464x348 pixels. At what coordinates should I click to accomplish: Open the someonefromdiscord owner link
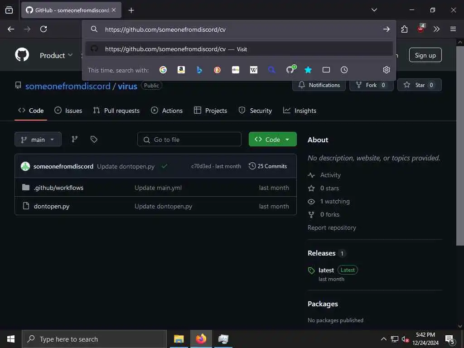point(68,86)
